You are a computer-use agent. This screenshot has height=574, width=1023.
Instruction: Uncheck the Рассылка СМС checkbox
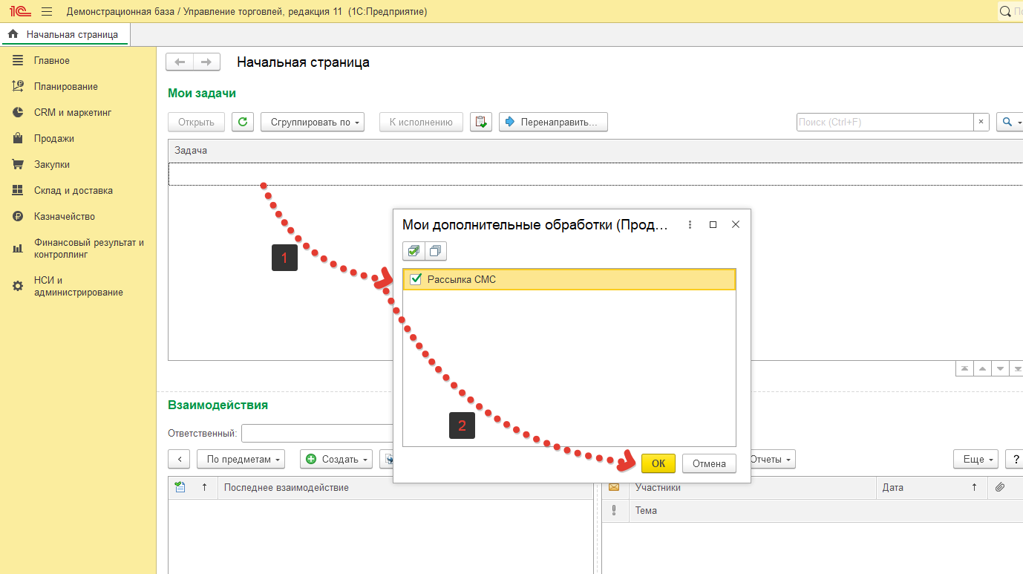pyautogui.click(x=416, y=279)
